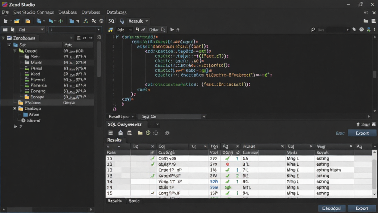This screenshot has width=378, height=213.
Task: Click the Export button at bottom right
Action: click(362, 208)
